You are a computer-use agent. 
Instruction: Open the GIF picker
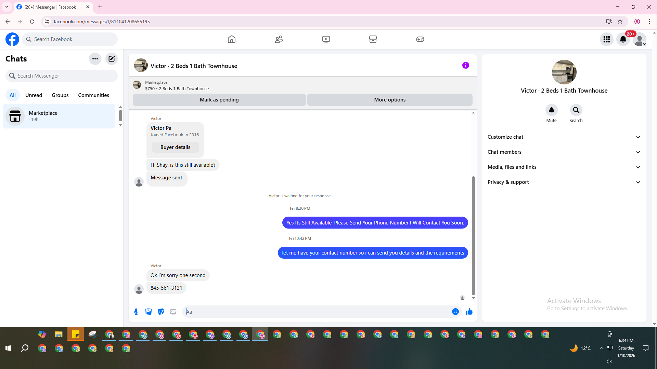[x=173, y=312]
